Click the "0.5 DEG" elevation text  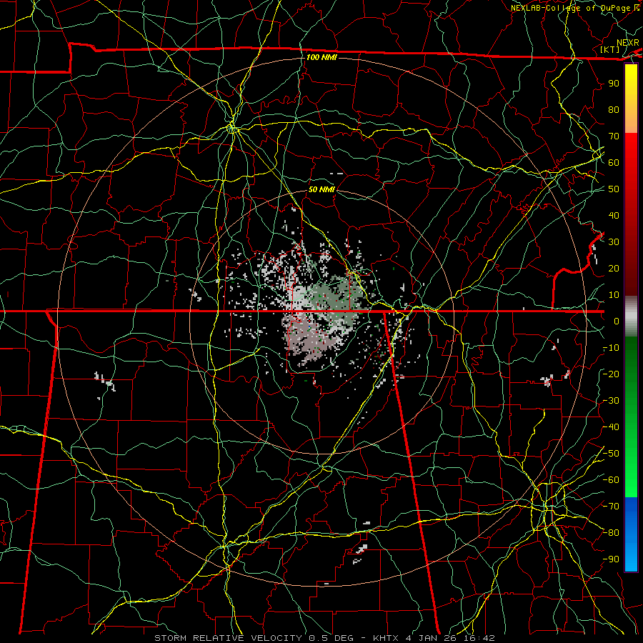pyautogui.click(x=334, y=638)
